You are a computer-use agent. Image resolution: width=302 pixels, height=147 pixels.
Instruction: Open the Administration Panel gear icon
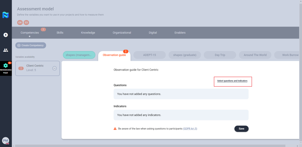6,66
